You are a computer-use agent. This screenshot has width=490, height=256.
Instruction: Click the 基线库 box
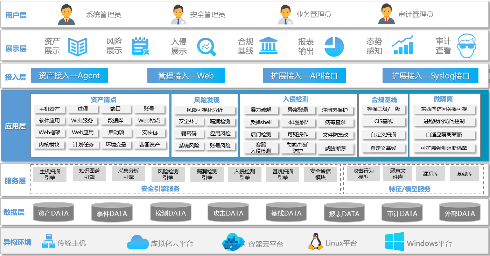coord(464,174)
